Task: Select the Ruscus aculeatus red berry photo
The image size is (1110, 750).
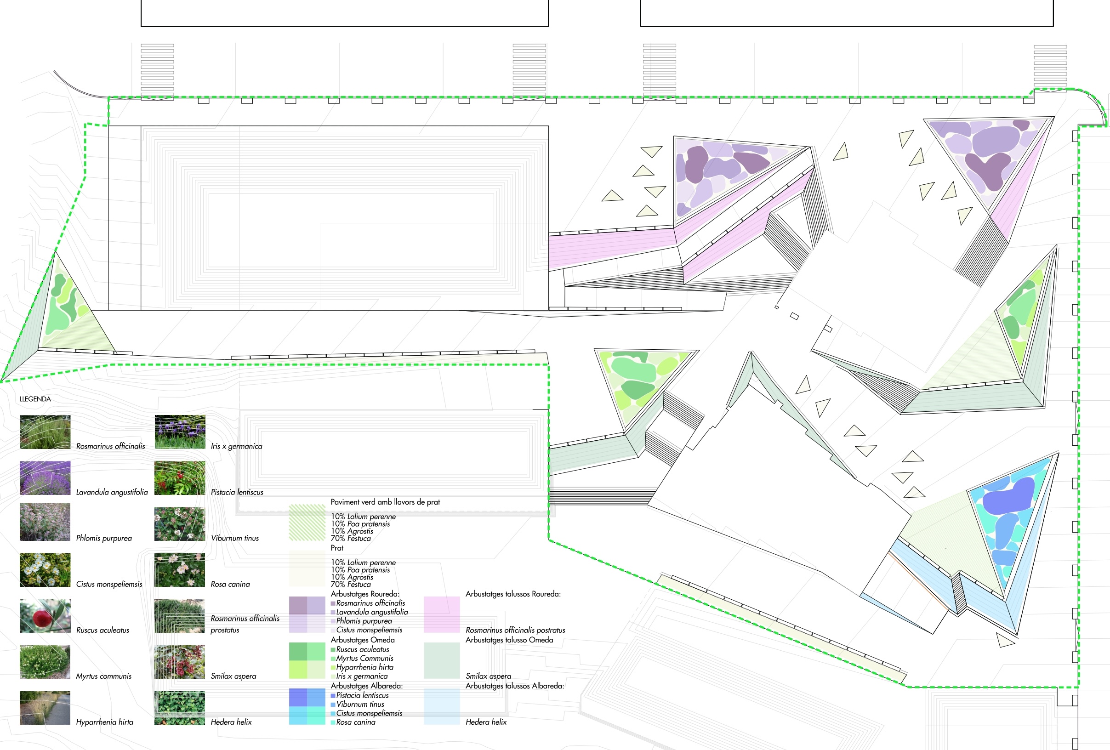Action: [45, 616]
